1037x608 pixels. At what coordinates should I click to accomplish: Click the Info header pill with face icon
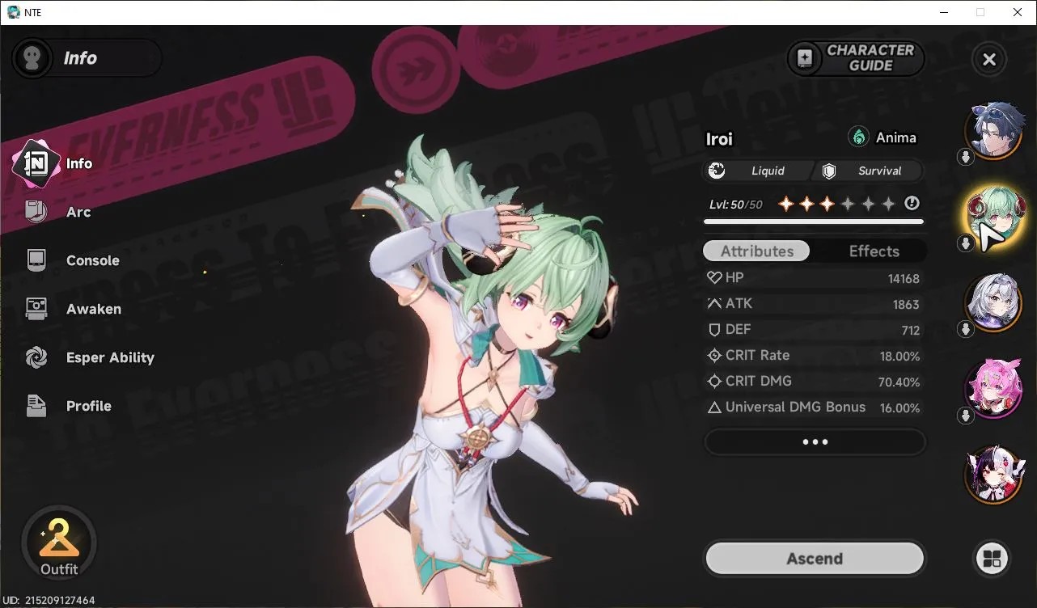87,58
